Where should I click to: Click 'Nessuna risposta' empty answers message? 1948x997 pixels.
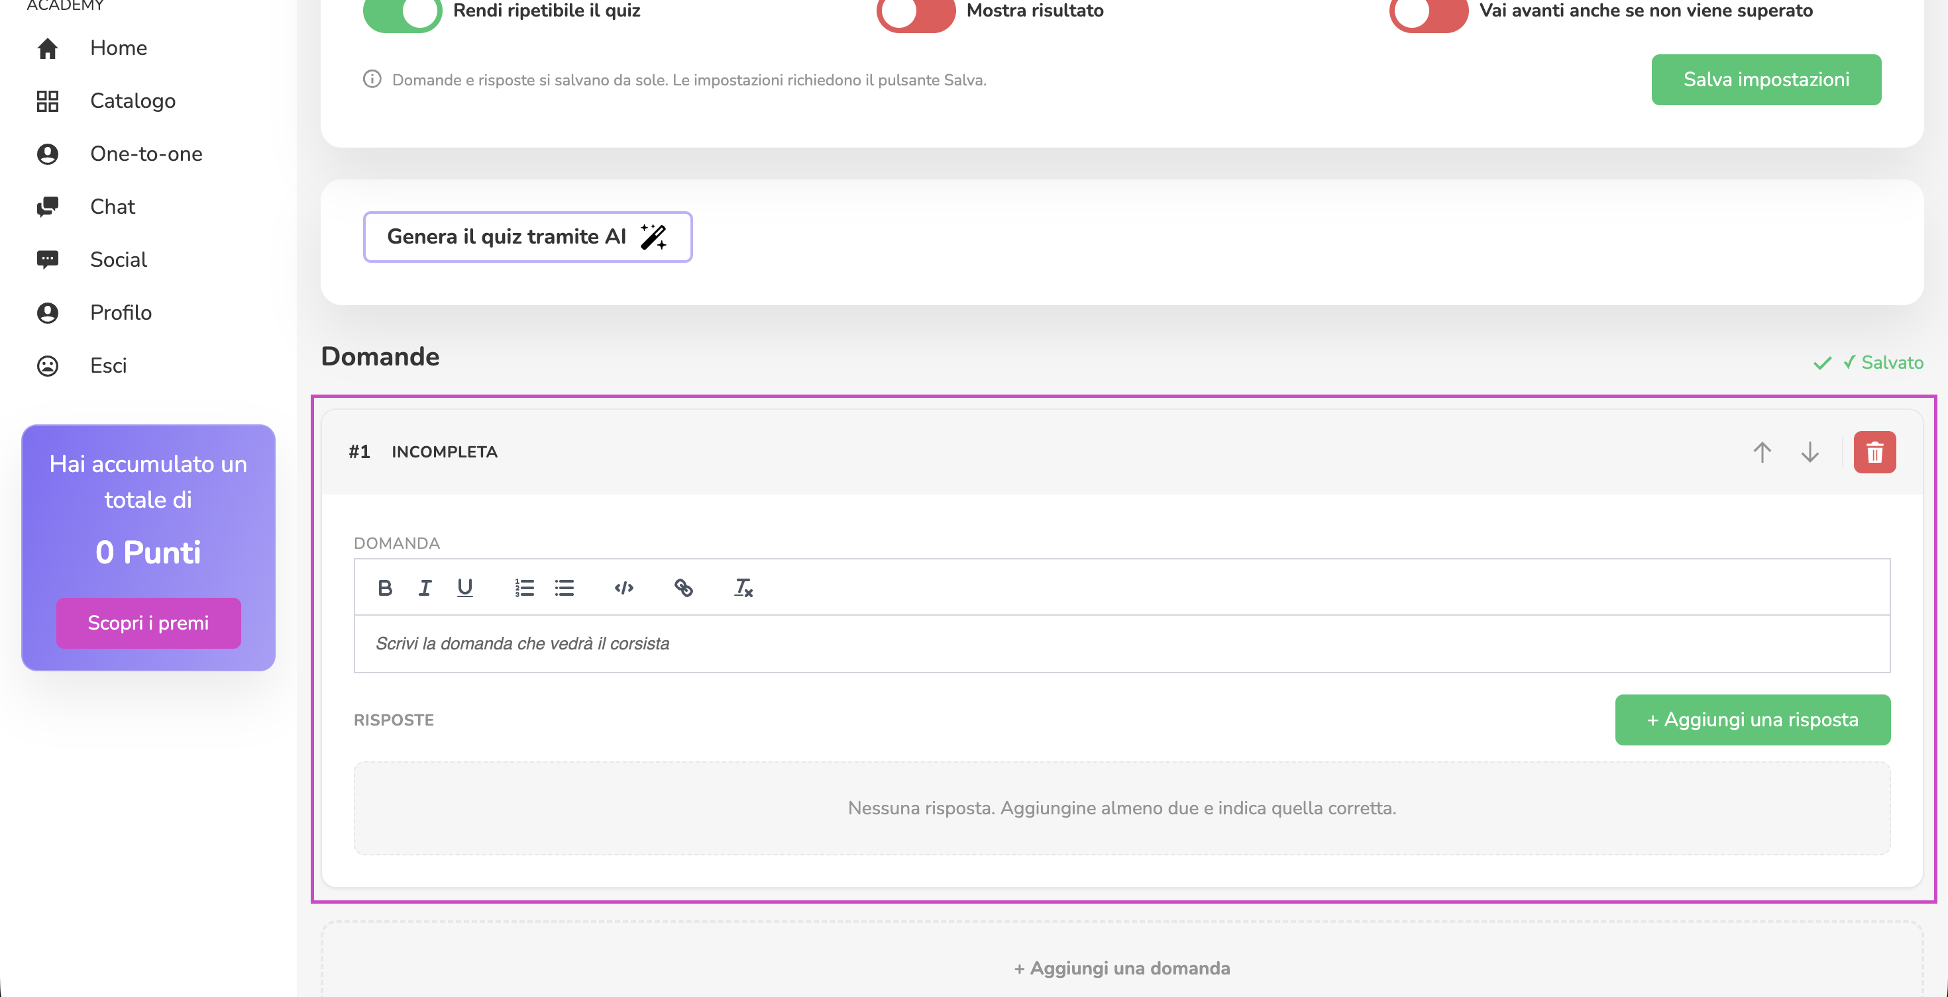click(1122, 808)
